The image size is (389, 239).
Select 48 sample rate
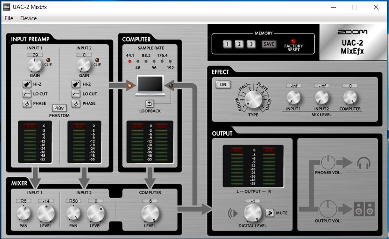tap(138, 61)
